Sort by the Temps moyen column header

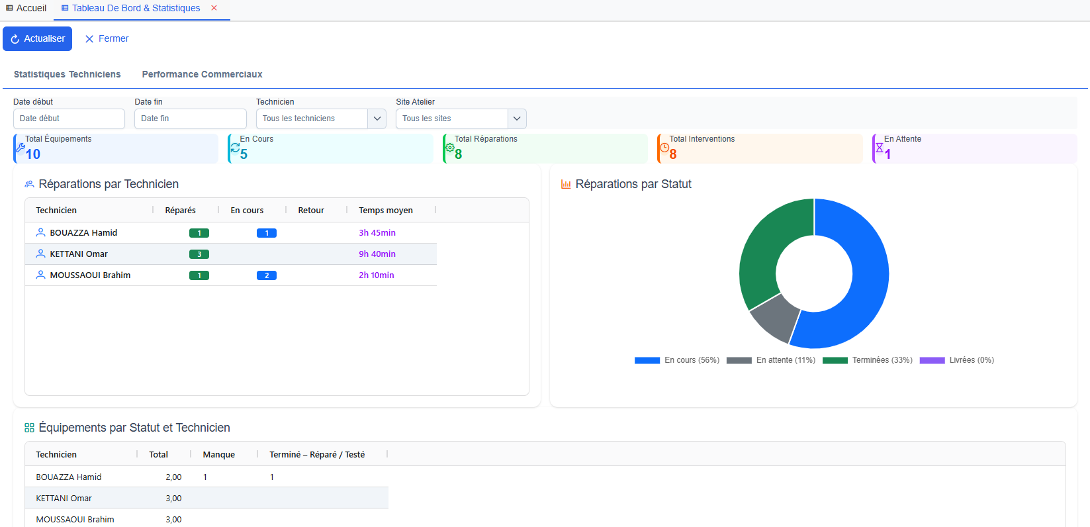pyautogui.click(x=385, y=211)
